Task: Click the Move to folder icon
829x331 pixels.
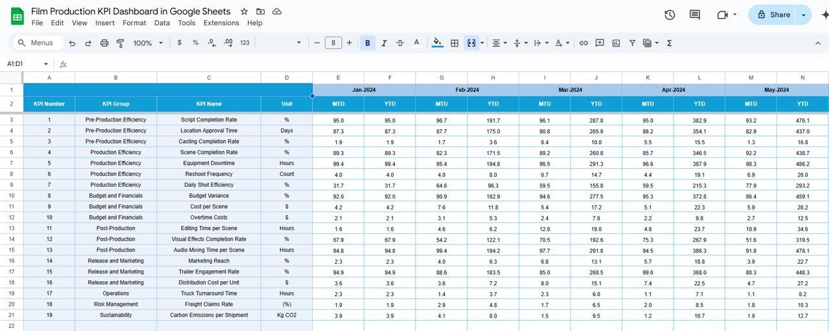Action: (260, 12)
